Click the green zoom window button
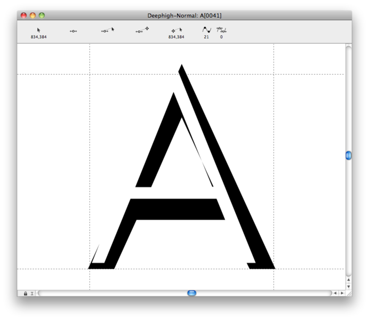This screenshot has width=369, height=320. point(42,15)
